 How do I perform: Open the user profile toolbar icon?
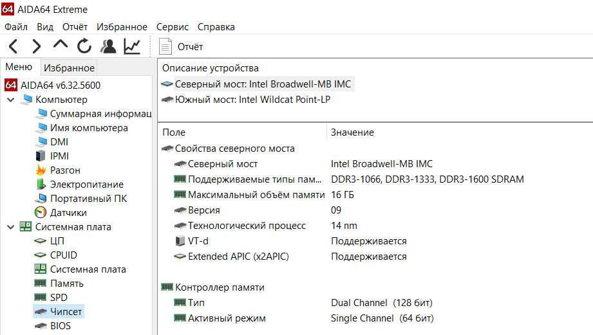click(108, 46)
